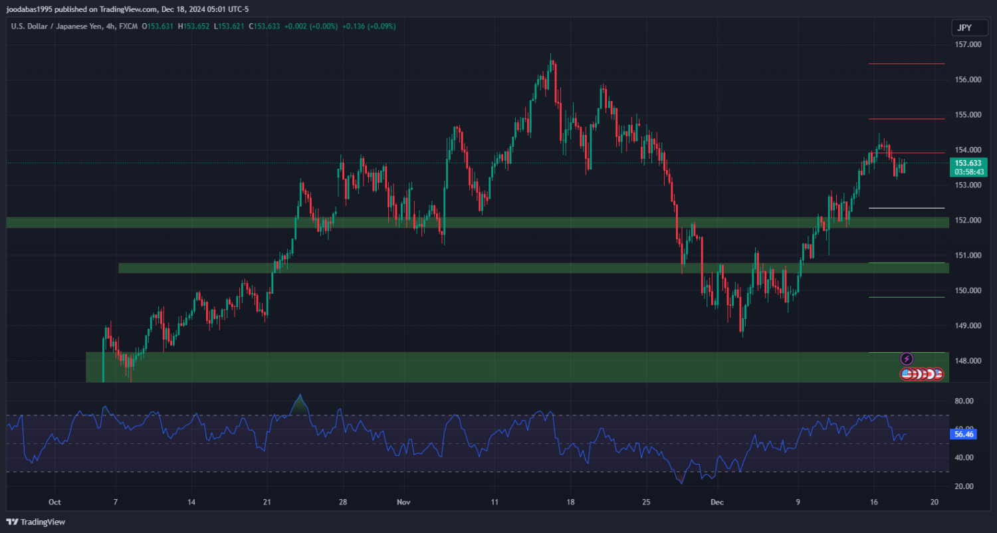Click the Dec label on the time axis
This screenshot has width=997, height=533.
[x=717, y=502]
